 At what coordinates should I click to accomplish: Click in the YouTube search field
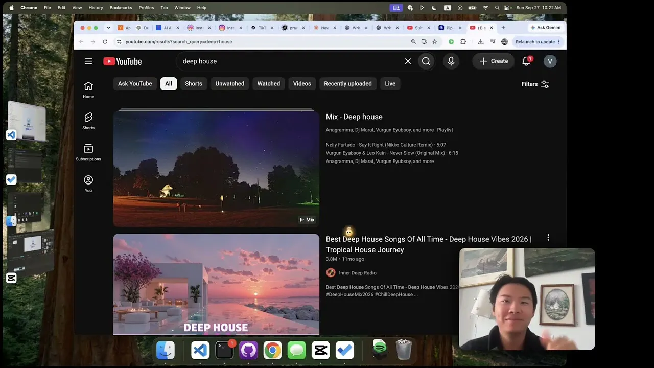tap(290, 61)
